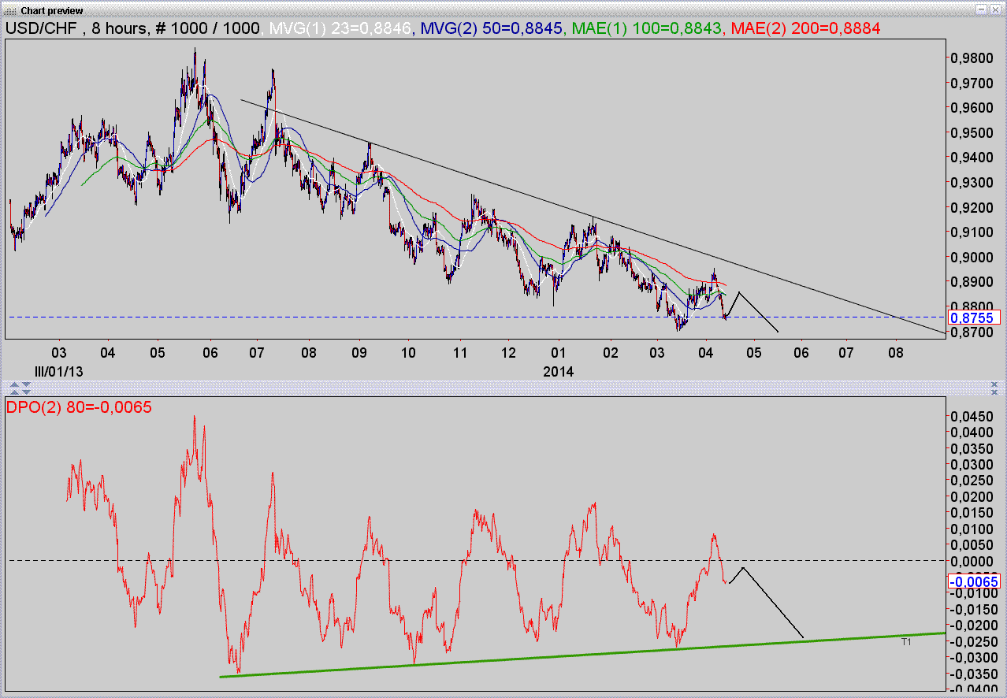Click the -0,0065 DPO value tag

(972, 581)
